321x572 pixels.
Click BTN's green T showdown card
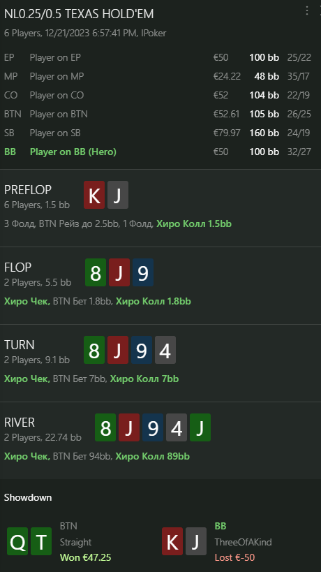coord(41,541)
